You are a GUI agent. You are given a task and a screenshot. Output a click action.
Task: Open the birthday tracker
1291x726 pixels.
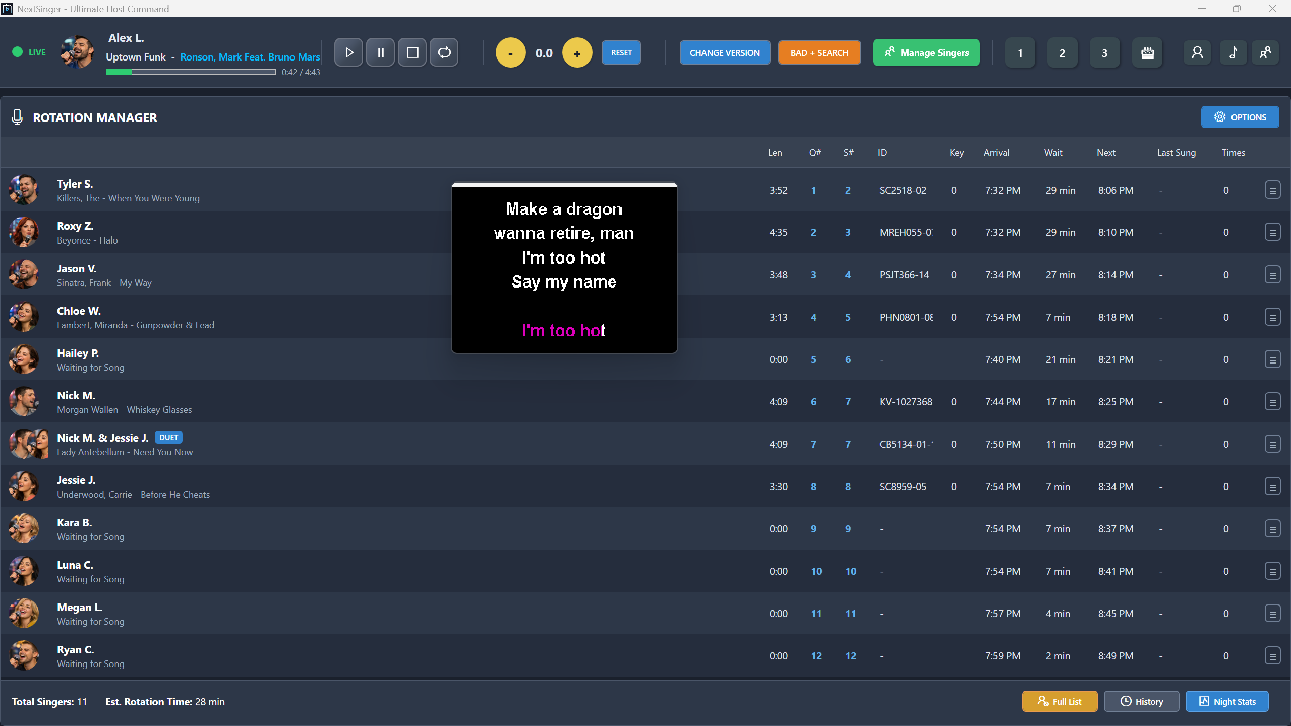coord(1147,52)
